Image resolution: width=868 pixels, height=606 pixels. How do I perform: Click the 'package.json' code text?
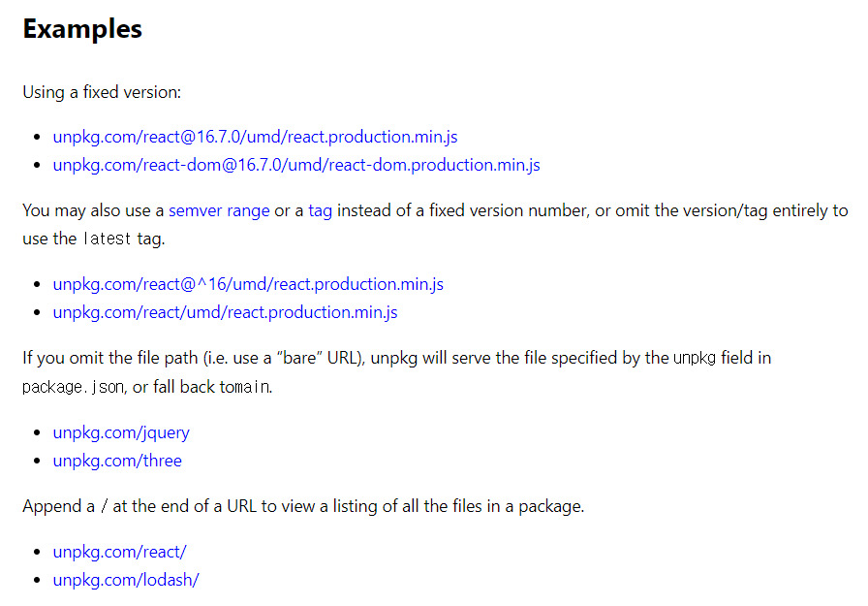pos(73,387)
